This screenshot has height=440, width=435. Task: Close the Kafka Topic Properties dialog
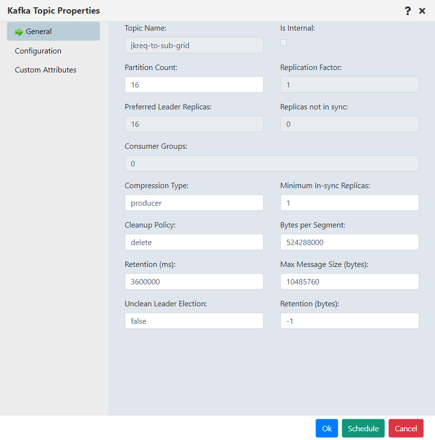(x=422, y=10)
